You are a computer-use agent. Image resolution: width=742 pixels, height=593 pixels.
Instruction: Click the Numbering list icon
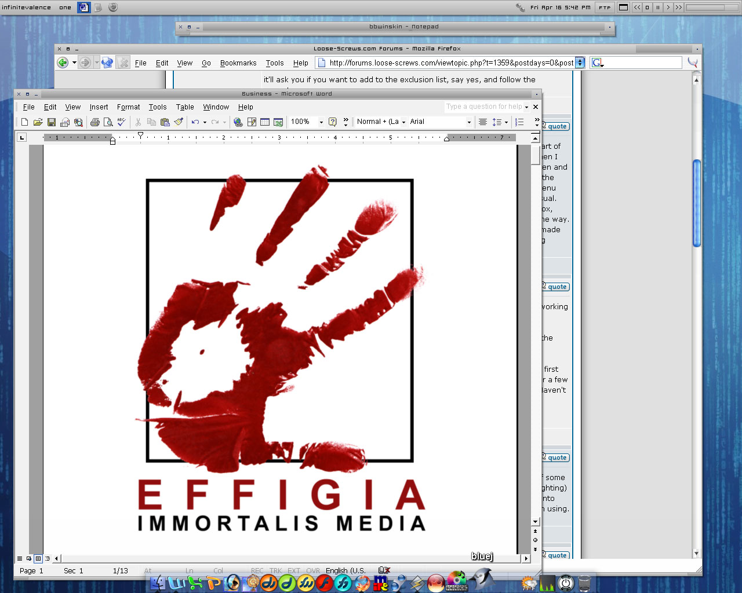point(519,122)
